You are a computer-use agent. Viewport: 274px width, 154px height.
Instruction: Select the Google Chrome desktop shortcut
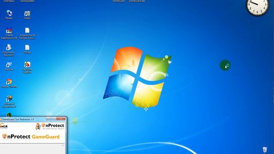pyautogui.click(x=9, y=83)
